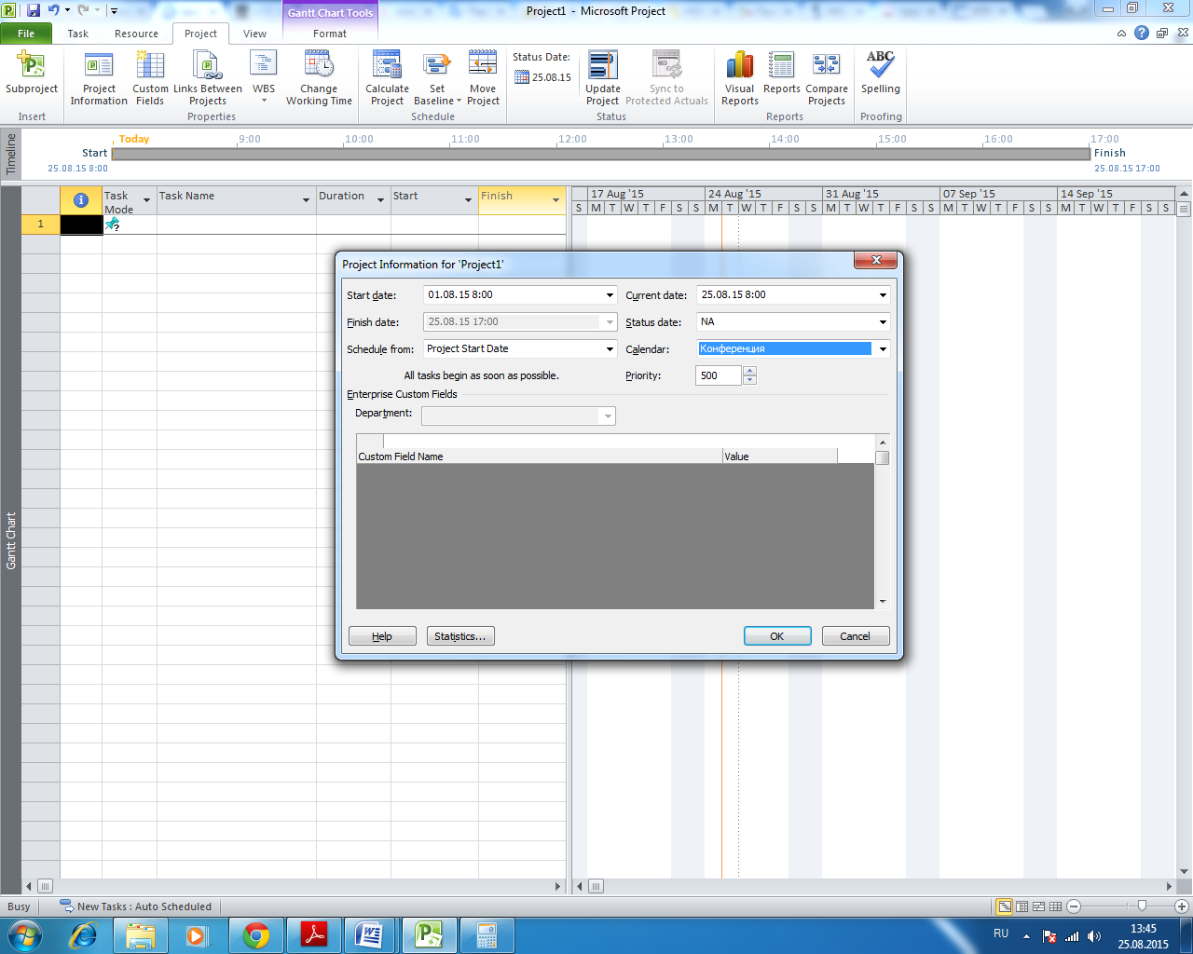The image size is (1193, 954).
Task: Click zoom in plus button
Action: [x=1182, y=906]
